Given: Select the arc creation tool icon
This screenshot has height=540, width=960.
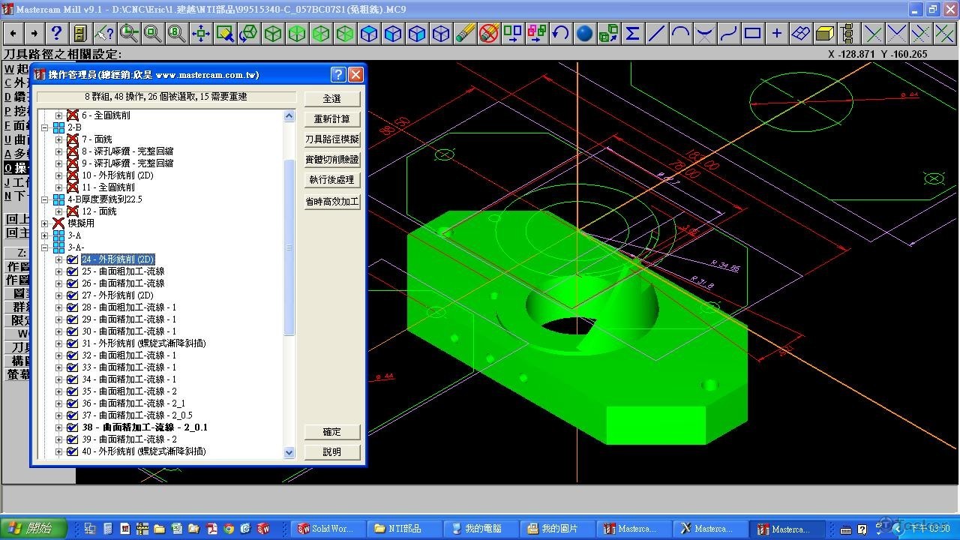Looking at the screenshot, I should coord(680,34).
